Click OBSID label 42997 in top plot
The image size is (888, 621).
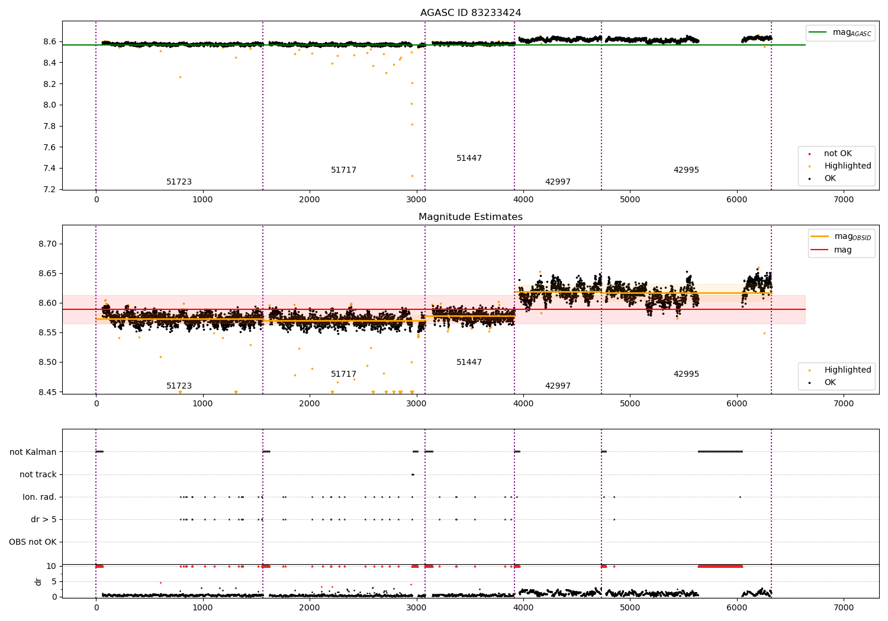click(558, 182)
